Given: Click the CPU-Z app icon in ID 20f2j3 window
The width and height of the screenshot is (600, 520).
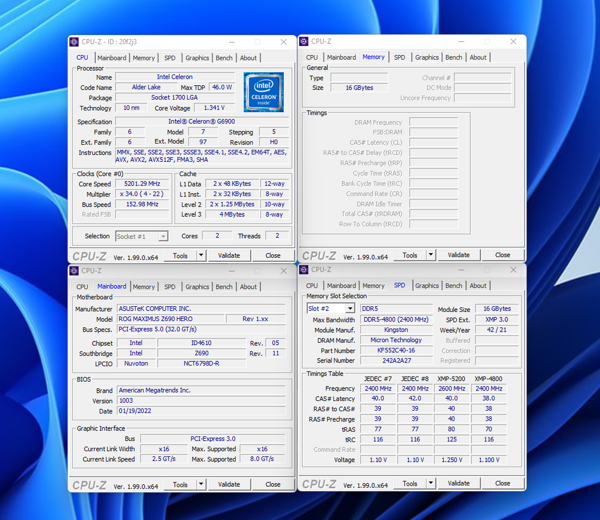Looking at the screenshot, I should point(74,42).
